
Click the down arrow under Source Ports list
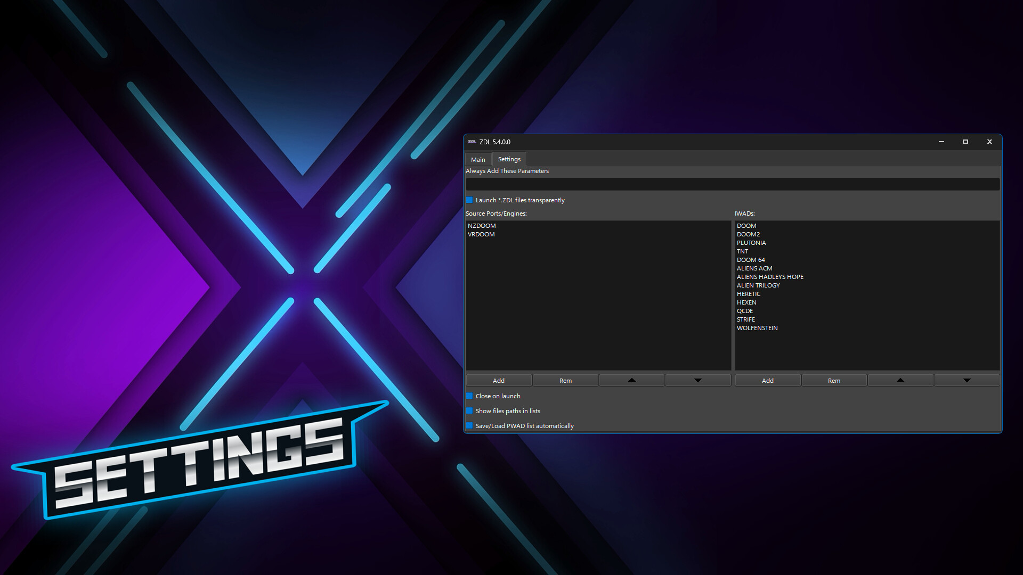(x=697, y=380)
